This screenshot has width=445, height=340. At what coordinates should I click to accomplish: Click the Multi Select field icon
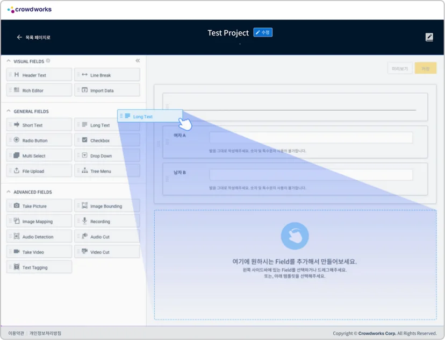[x=17, y=155]
